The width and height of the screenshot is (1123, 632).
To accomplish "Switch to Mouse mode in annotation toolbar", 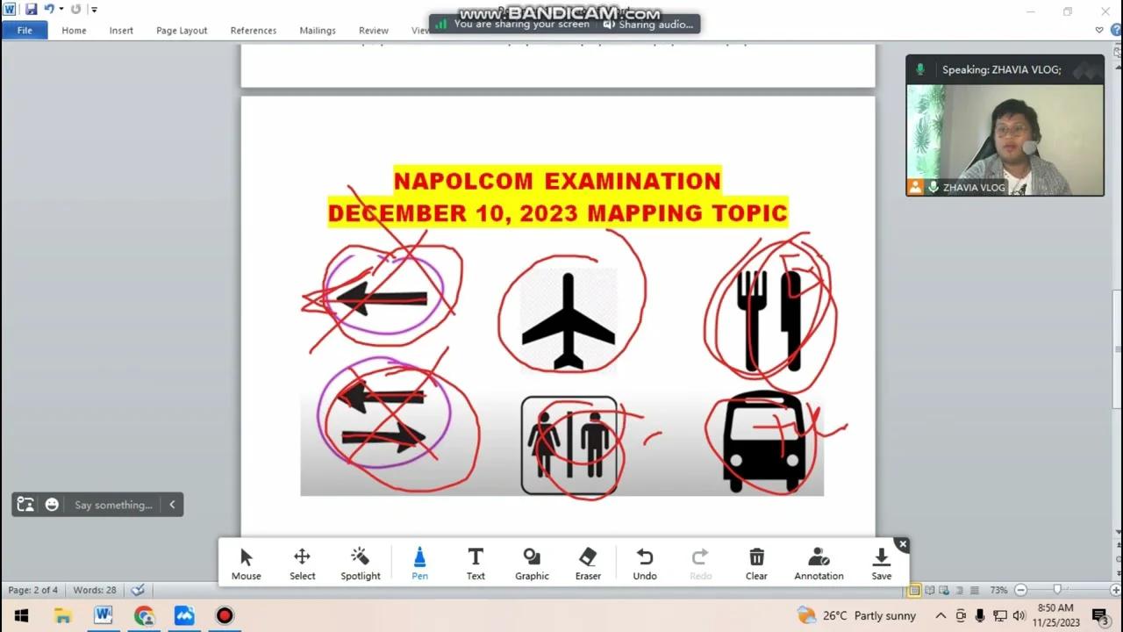I will coord(246,562).
